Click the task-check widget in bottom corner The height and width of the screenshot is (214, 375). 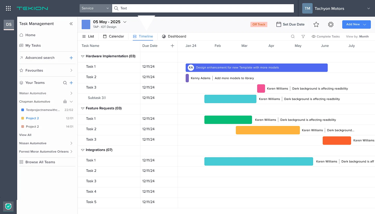8,206
